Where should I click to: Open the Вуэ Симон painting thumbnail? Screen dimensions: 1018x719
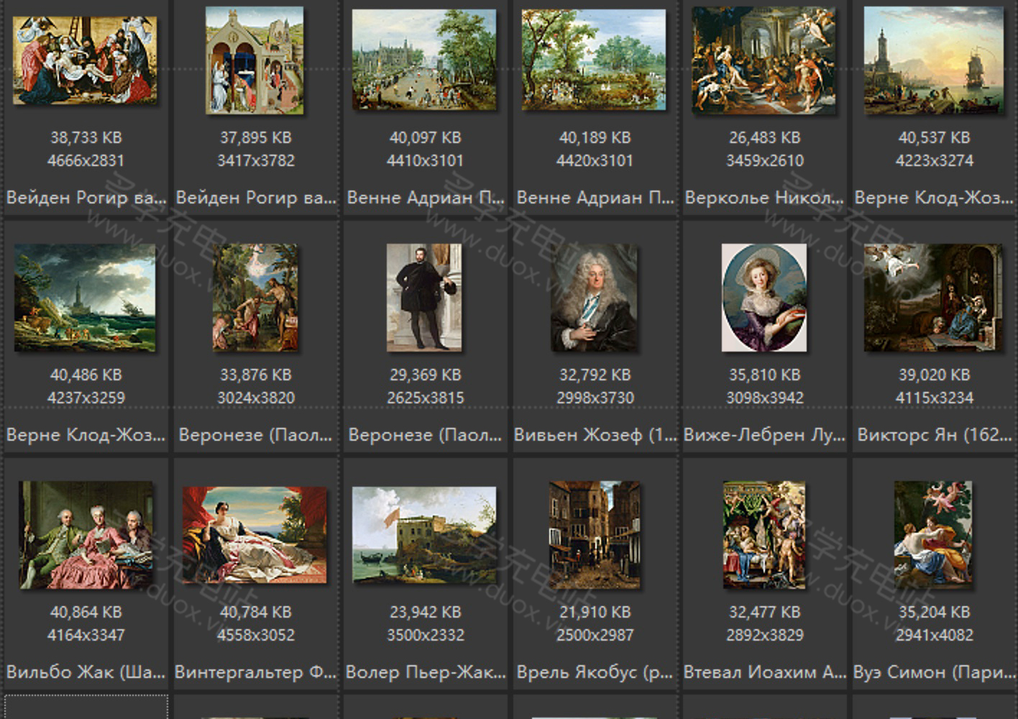tap(933, 535)
